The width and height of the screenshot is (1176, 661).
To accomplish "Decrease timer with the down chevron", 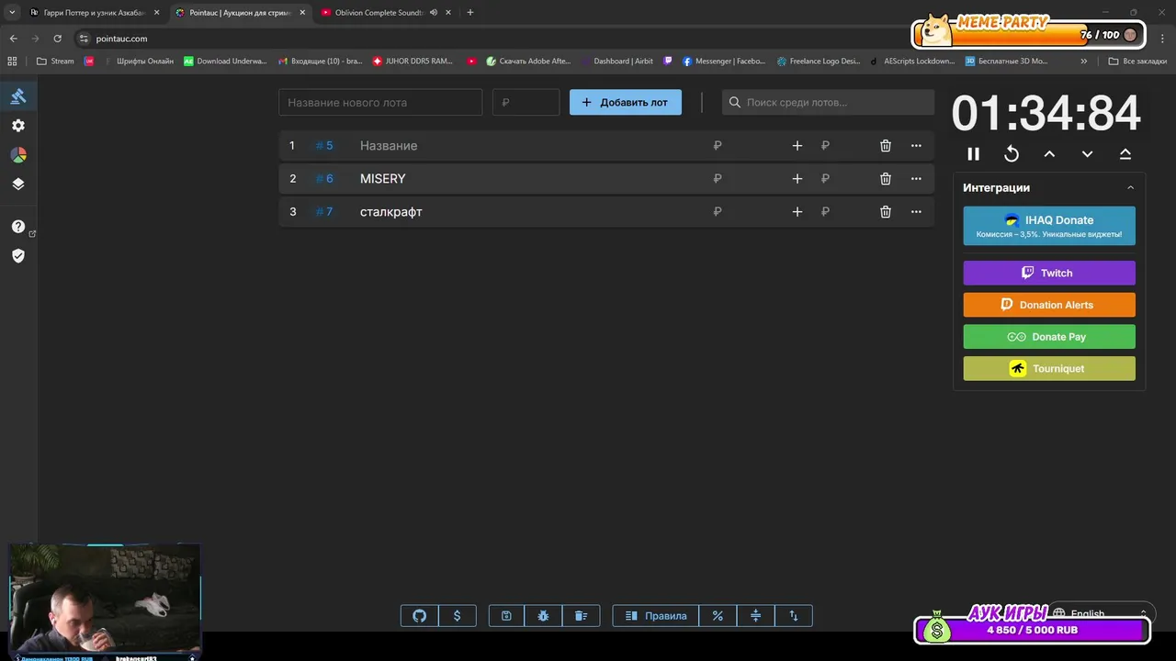I will point(1087,154).
